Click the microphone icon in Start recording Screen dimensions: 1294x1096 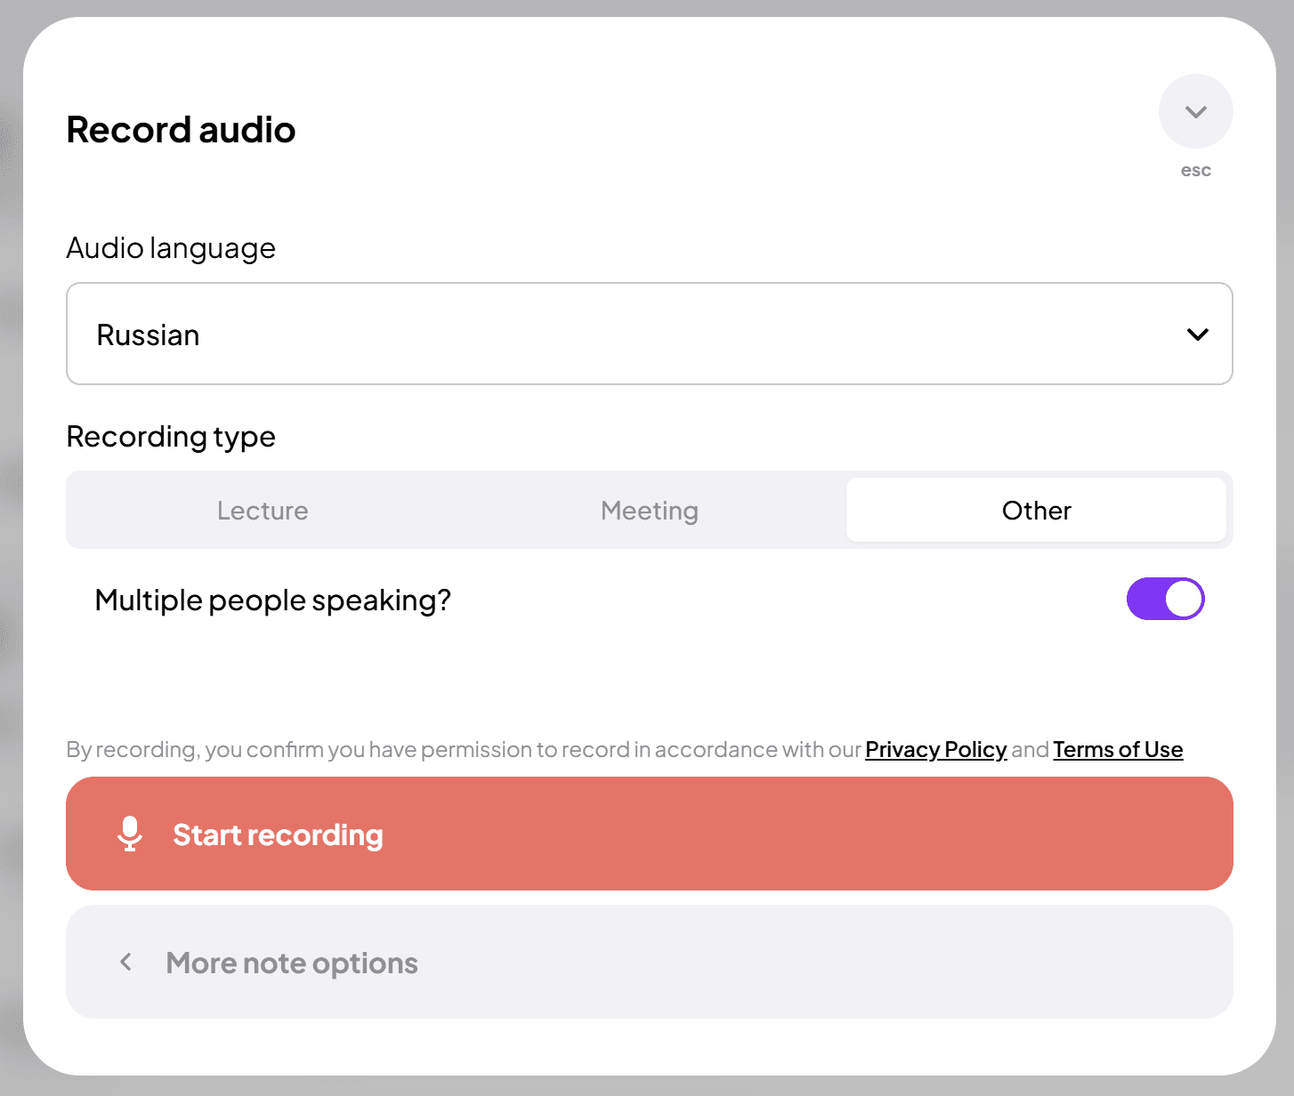tap(130, 834)
